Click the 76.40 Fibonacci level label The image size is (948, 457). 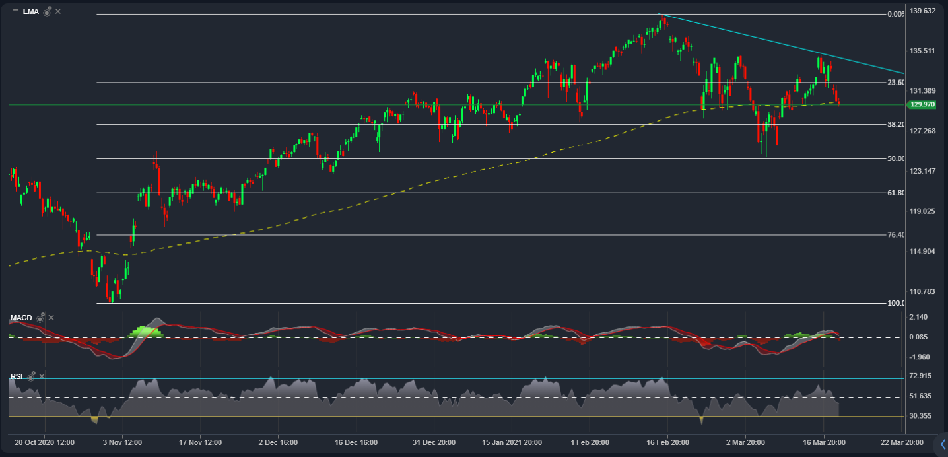(x=896, y=235)
